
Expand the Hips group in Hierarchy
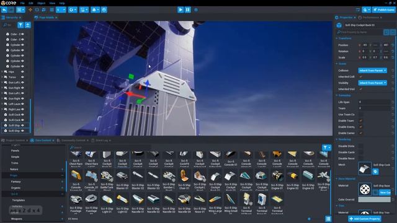pos(2,72)
